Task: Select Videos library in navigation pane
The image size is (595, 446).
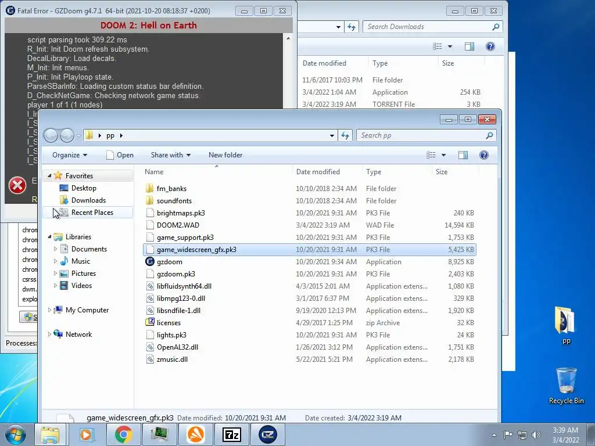Action: point(81,286)
